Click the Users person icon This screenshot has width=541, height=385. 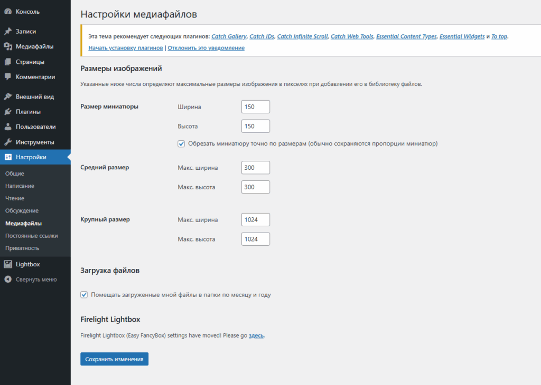point(8,127)
